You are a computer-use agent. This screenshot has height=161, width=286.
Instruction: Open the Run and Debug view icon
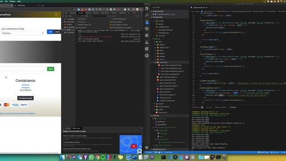pos(147,29)
